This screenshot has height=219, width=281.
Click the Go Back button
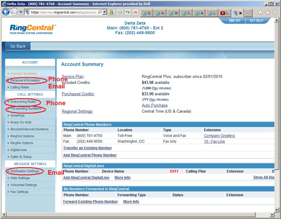click(x=18, y=46)
